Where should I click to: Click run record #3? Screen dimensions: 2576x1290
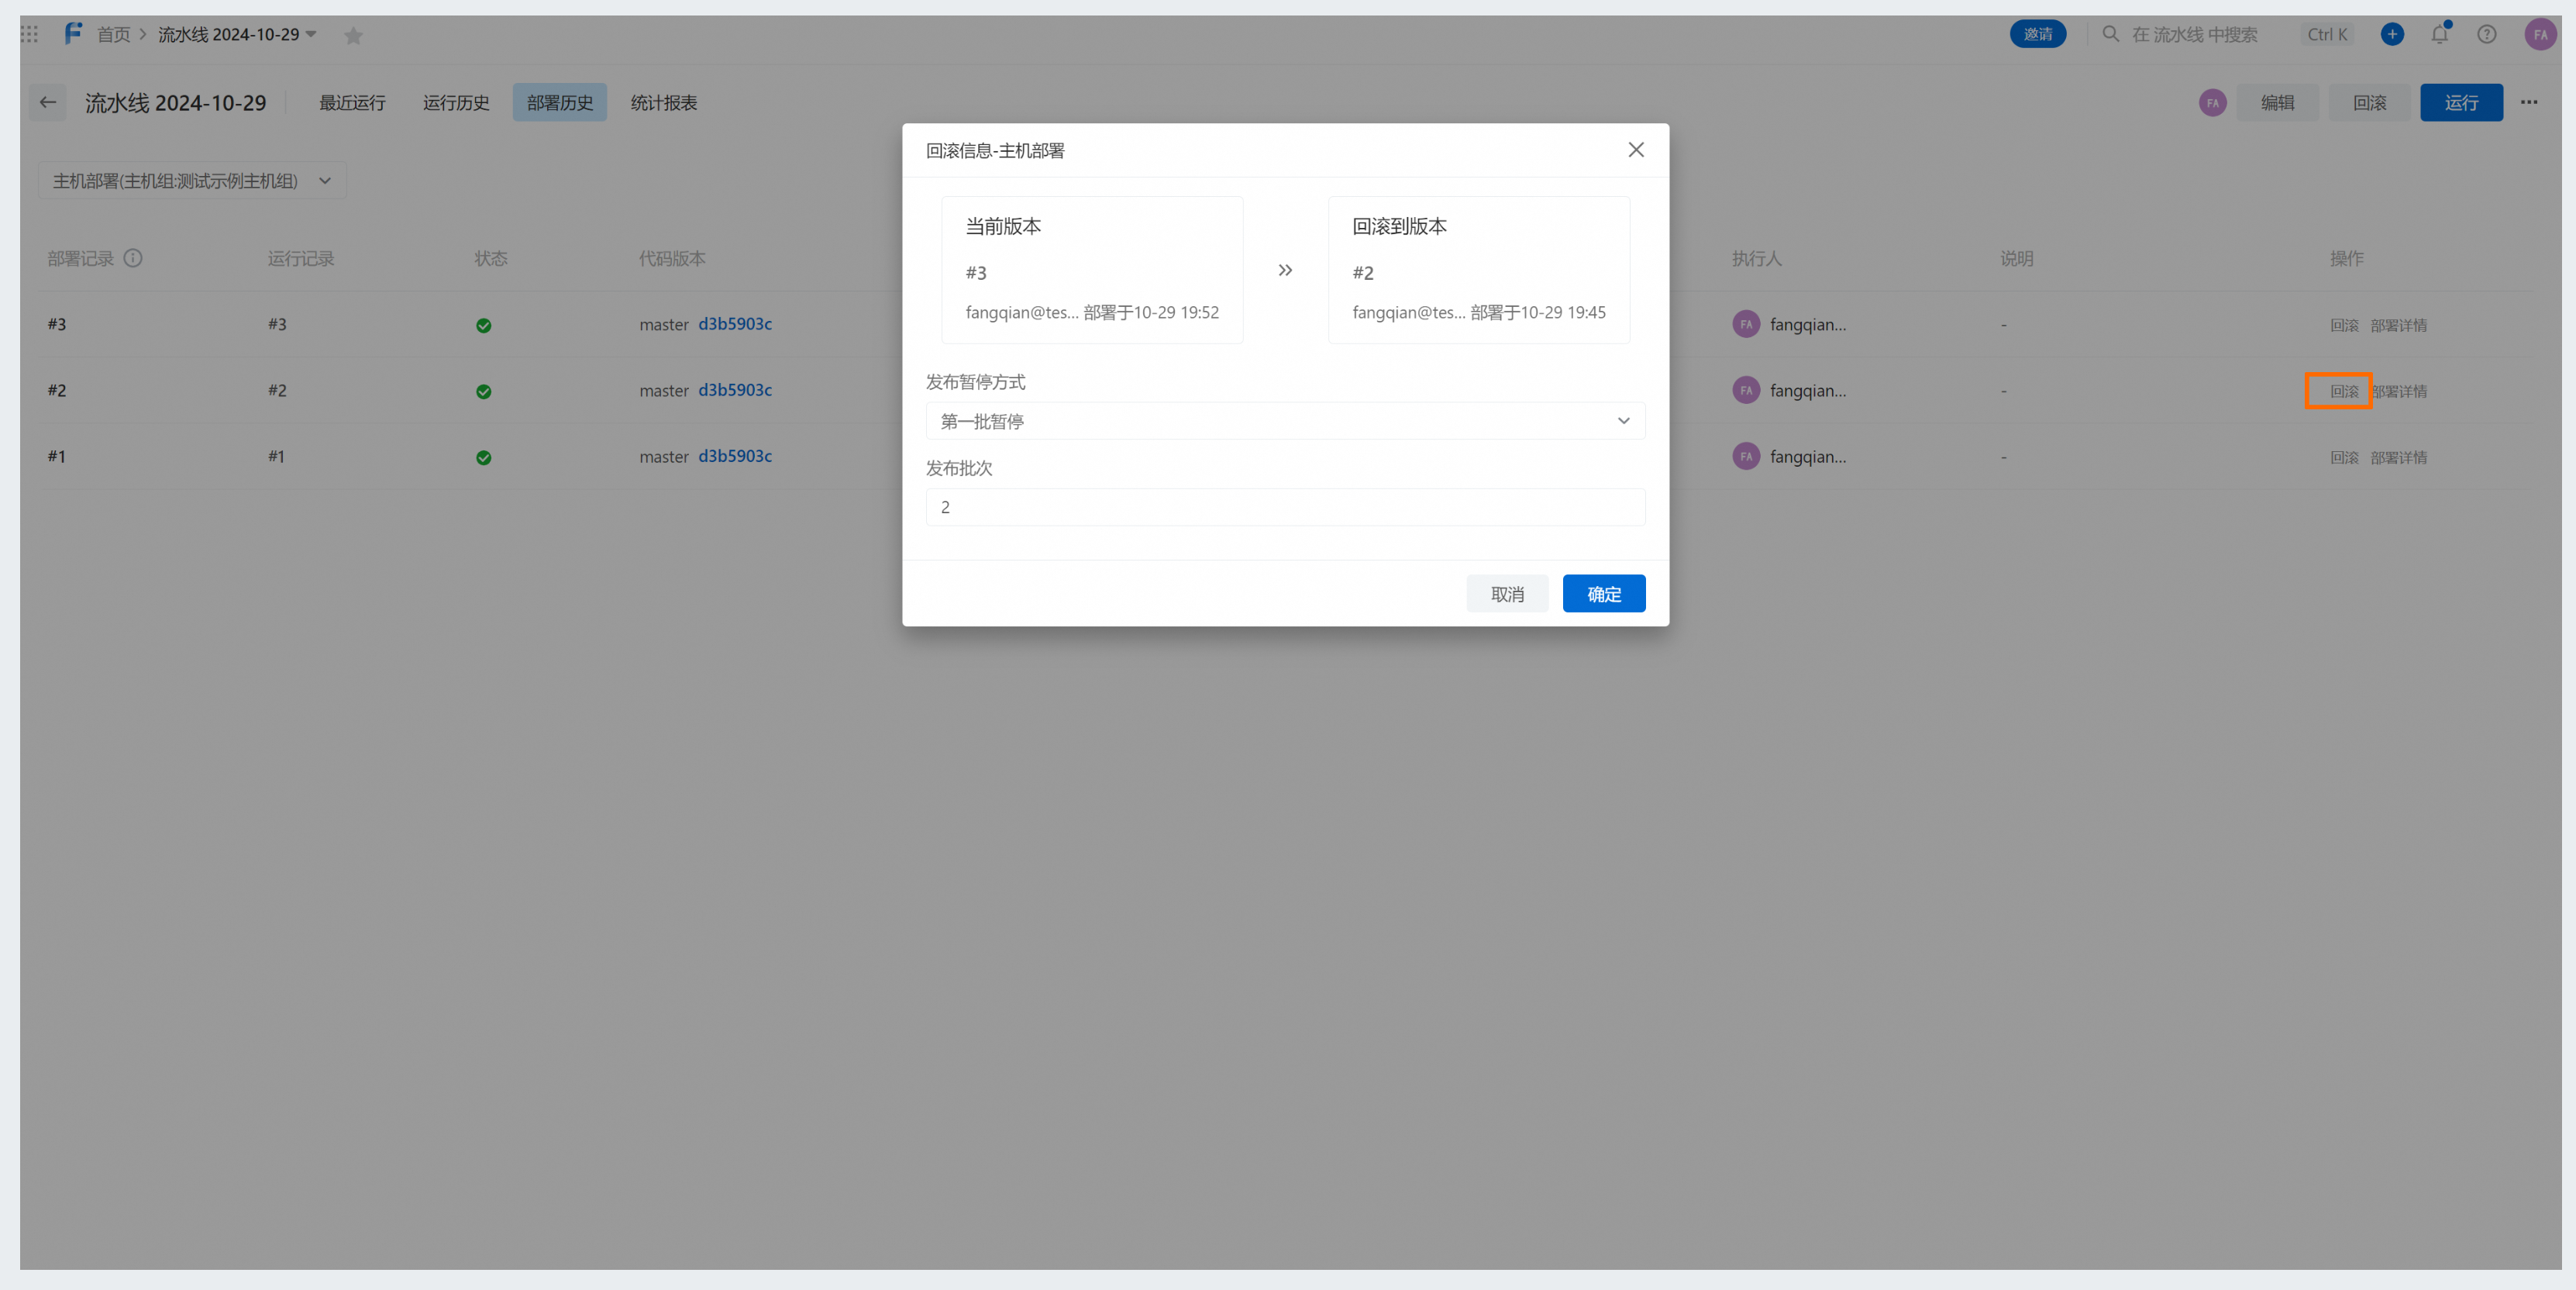pyautogui.click(x=277, y=324)
